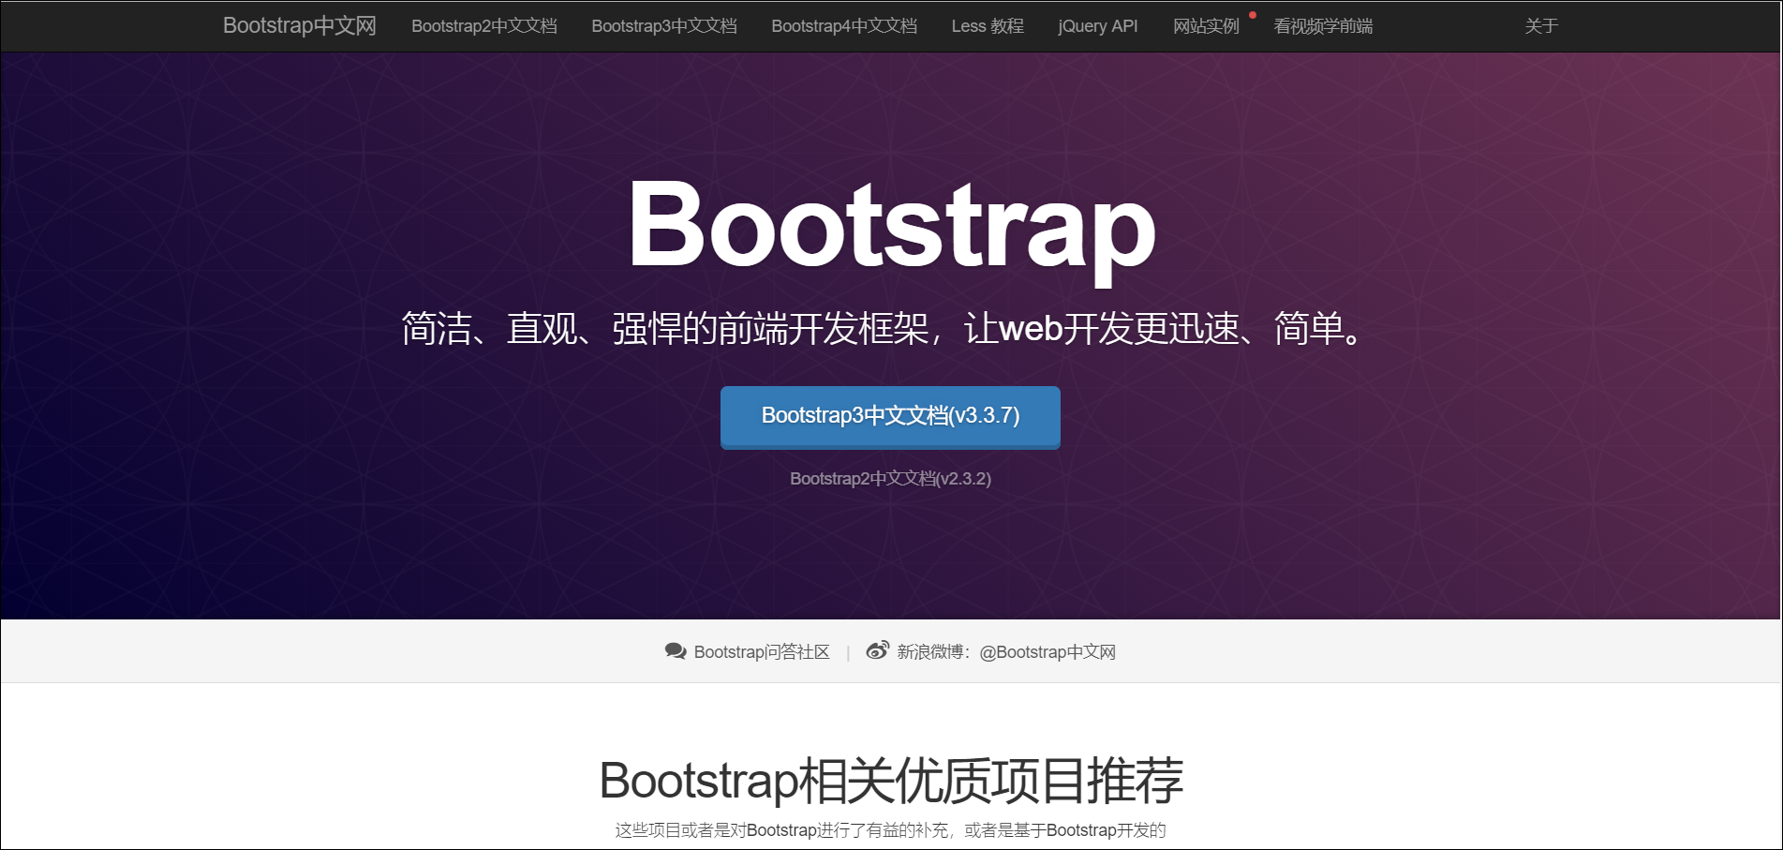Open the 关于 nav link
1783x850 pixels.
tap(1540, 26)
